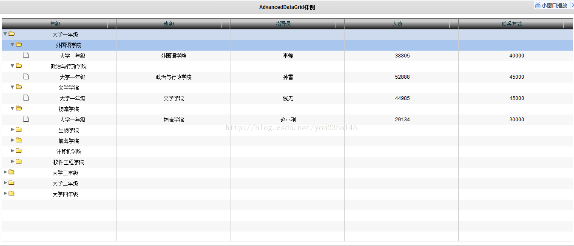The height and width of the screenshot is (246, 574).
Task: Expand the 大学三年级 node
Action: [x=6, y=172]
